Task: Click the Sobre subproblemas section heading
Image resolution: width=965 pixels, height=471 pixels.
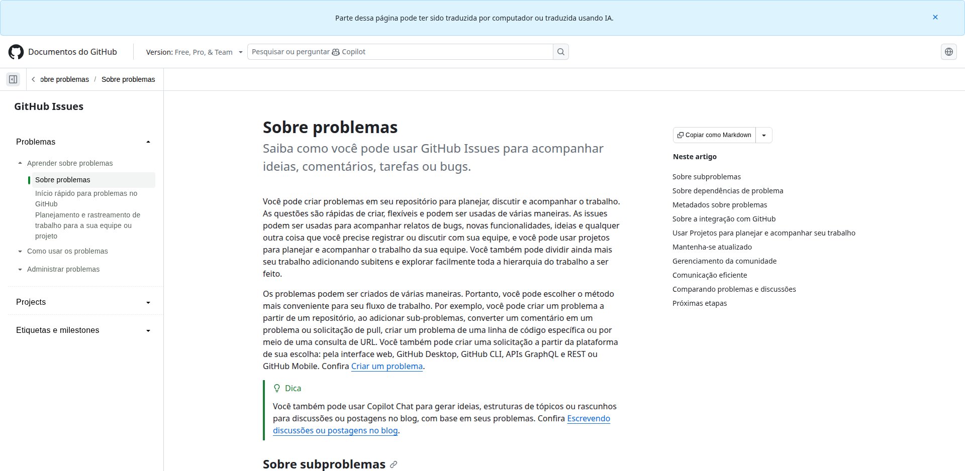Action: click(324, 464)
